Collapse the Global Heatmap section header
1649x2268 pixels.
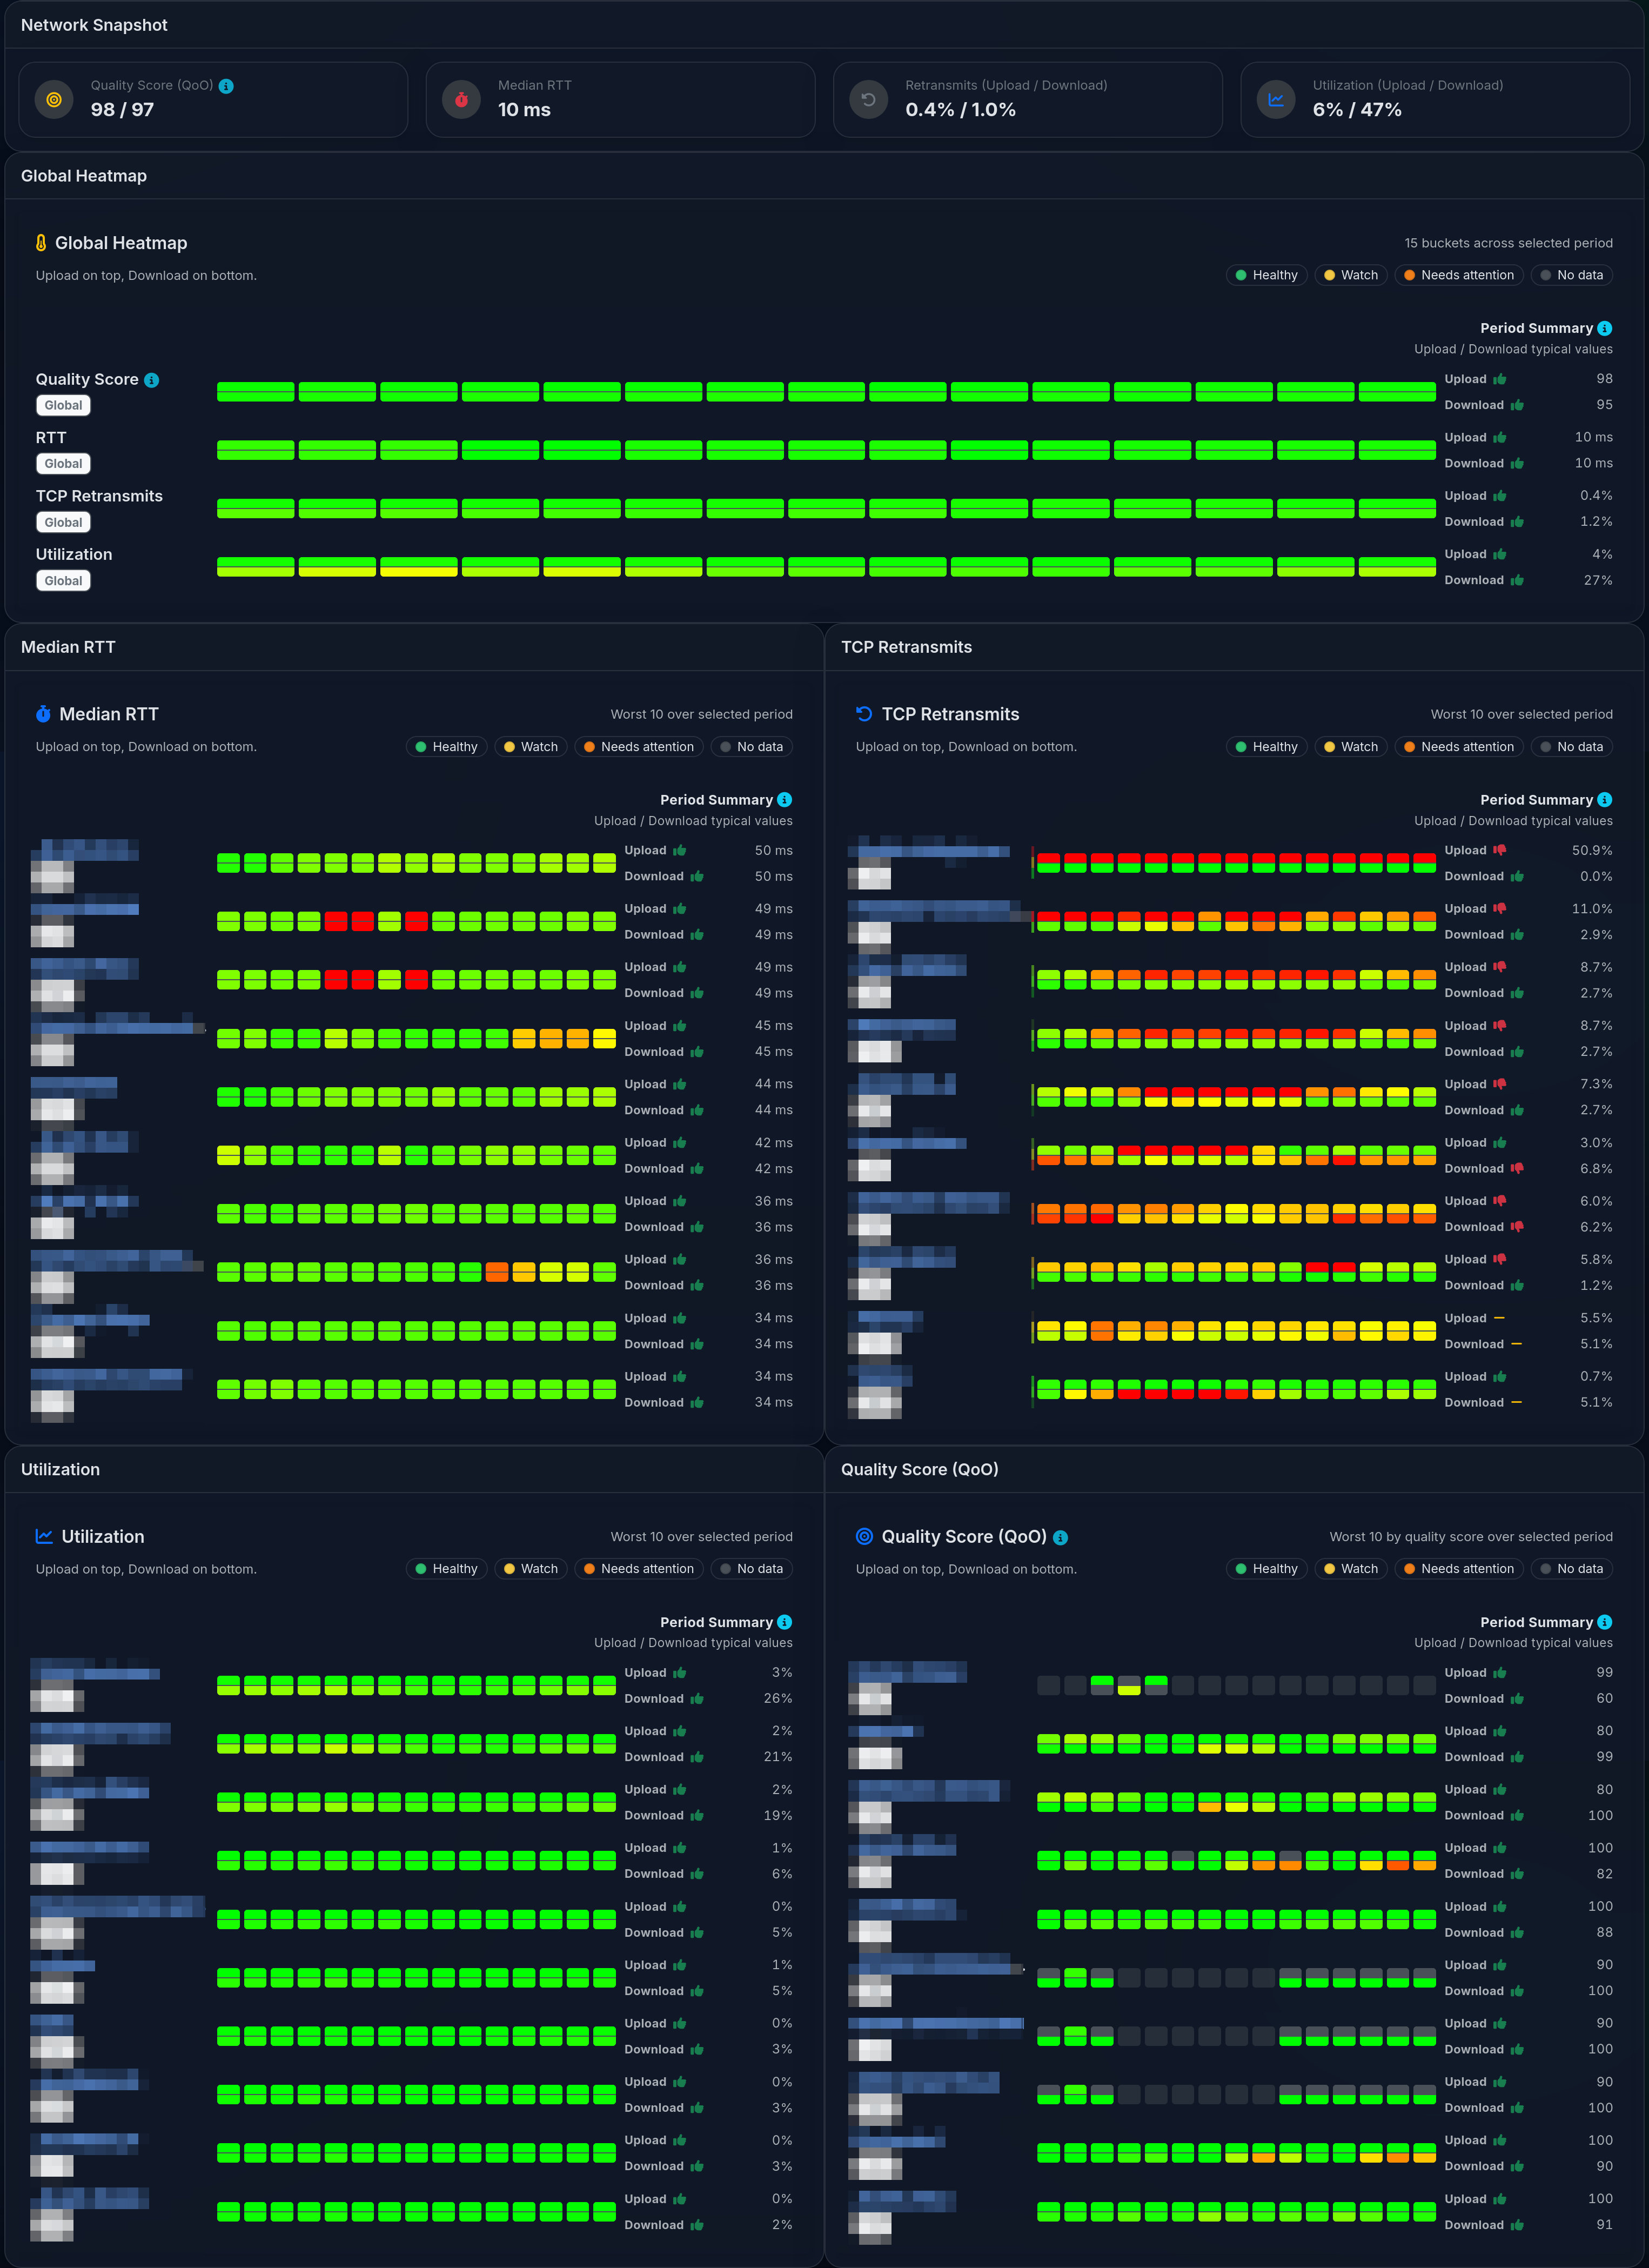(84, 175)
